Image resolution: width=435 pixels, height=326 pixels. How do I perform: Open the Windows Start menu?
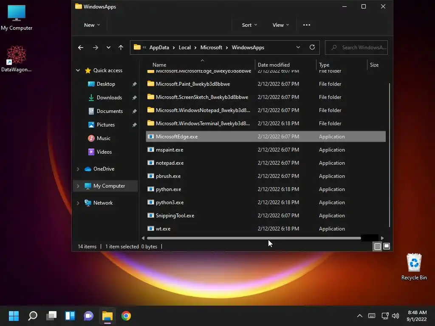click(x=14, y=316)
